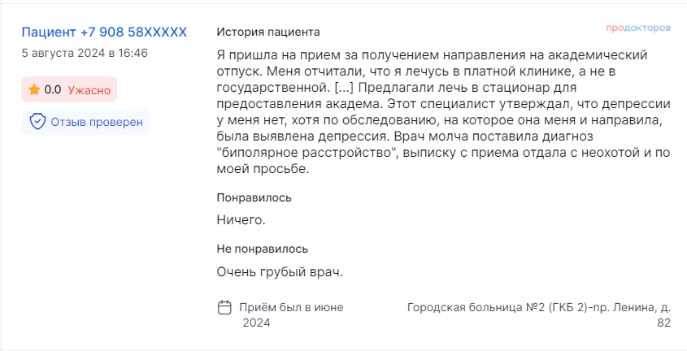Image resolution: width=687 pixels, height=351 pixels.
Task: Click the review date 5 августа 2024
Action: (x=63, y=53)
